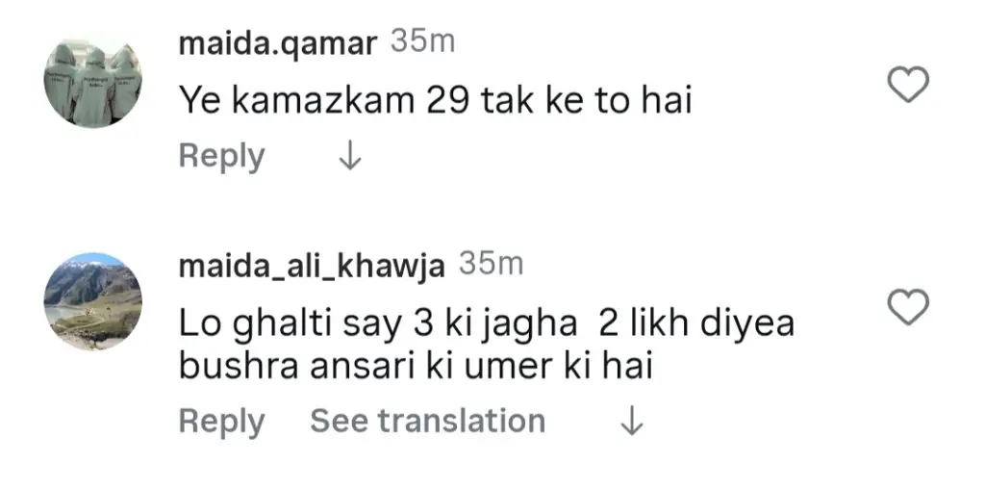Reply to maida_ali_khawja's comment
The width and height of the screenshot is (985, 489).
(x=221, y=421)
